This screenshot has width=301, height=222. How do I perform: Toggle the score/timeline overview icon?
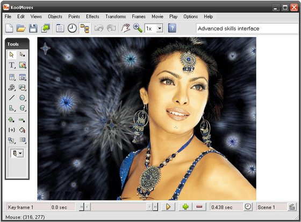[85, 28]
